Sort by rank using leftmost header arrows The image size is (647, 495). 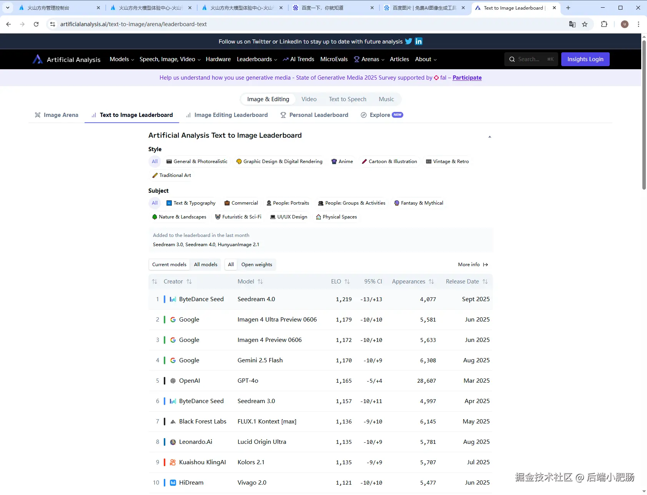pyautogui.click(x=155, y=282)
